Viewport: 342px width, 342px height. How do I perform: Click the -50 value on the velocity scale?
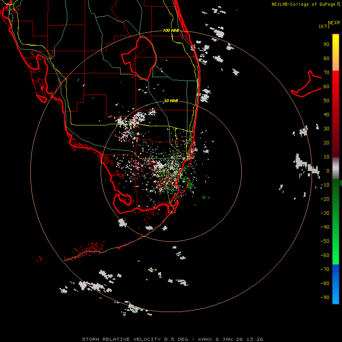click(325, 241)
